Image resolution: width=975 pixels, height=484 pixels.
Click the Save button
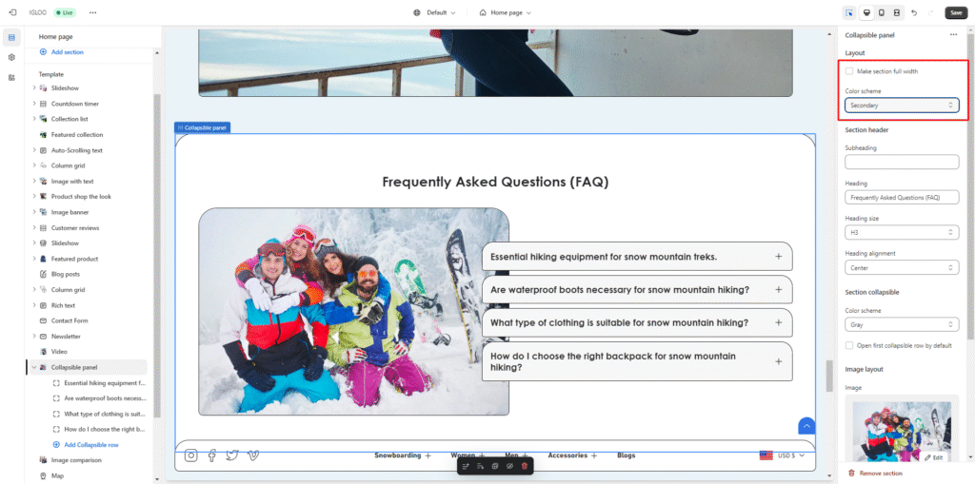tap(955, 12)
